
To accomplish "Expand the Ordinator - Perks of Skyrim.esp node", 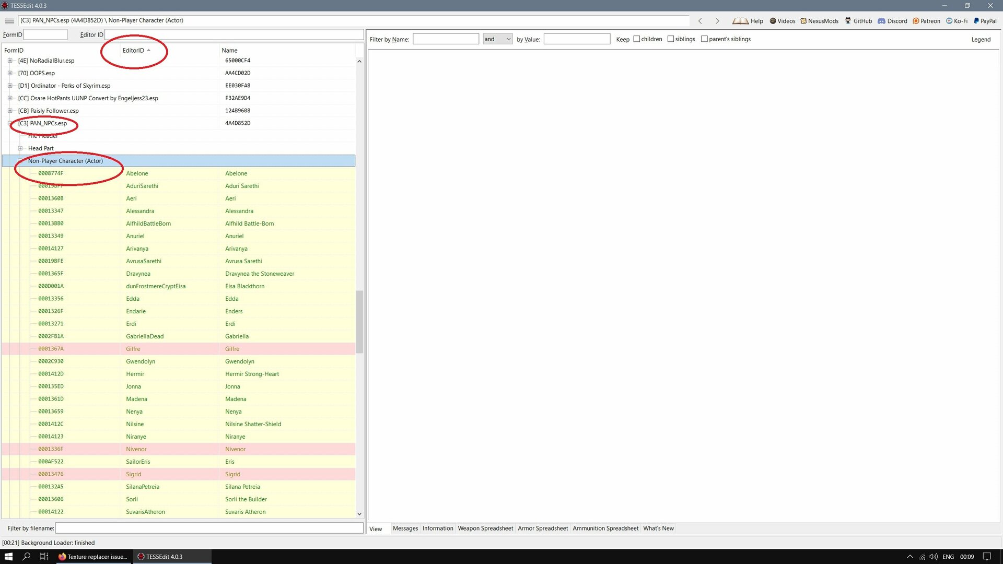I will pos(10,86).
